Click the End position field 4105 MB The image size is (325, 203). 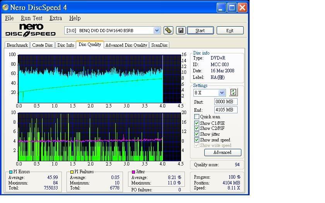point(226,110)
